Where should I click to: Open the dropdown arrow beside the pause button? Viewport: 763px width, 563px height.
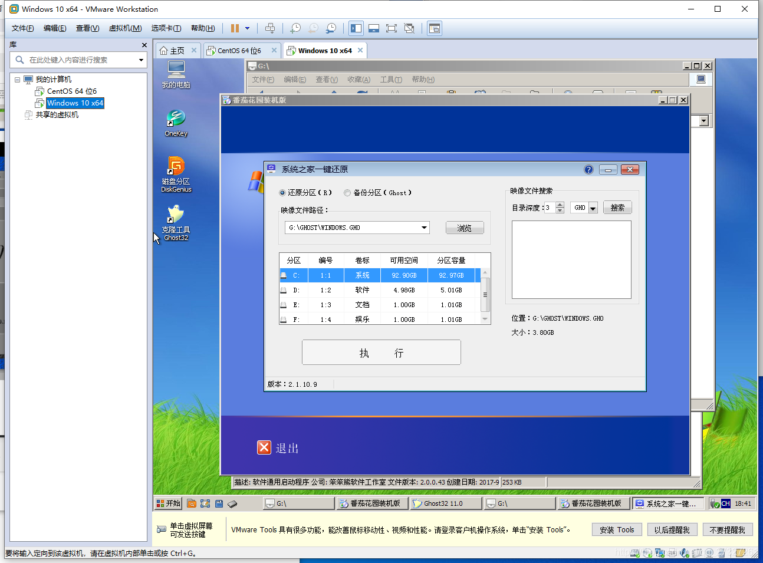click(247, 28)
